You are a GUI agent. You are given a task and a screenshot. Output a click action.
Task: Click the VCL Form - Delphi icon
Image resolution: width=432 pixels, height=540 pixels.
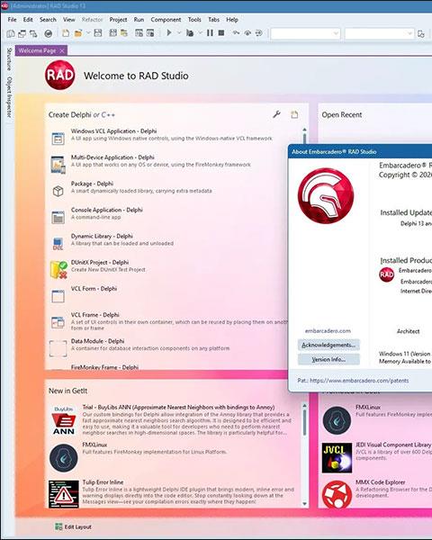pyautogui.click(x=58, y=296)
